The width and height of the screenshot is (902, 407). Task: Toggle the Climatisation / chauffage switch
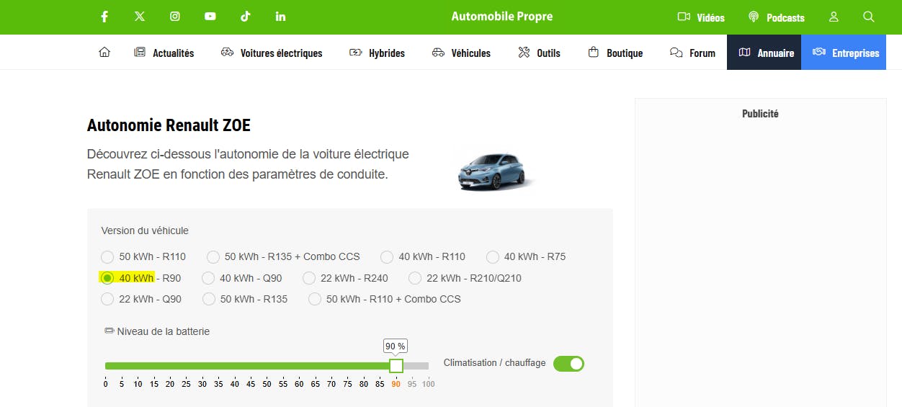click(x=568, y=364)
